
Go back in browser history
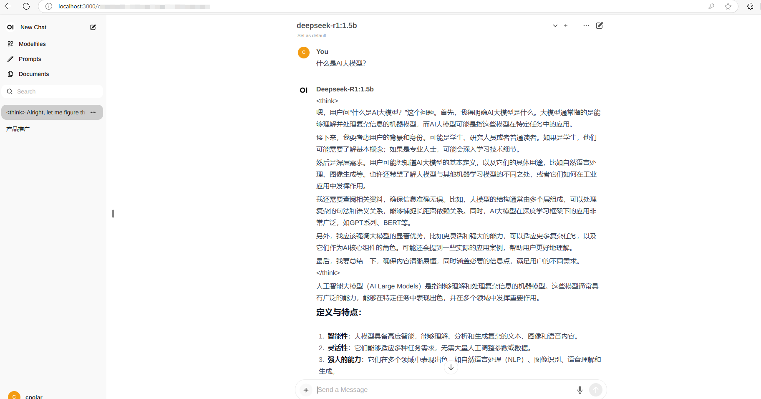coord(8,6)
